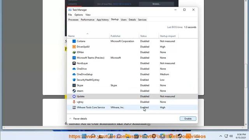
Task: Select the "steam" row name
Action: [80, 91]
